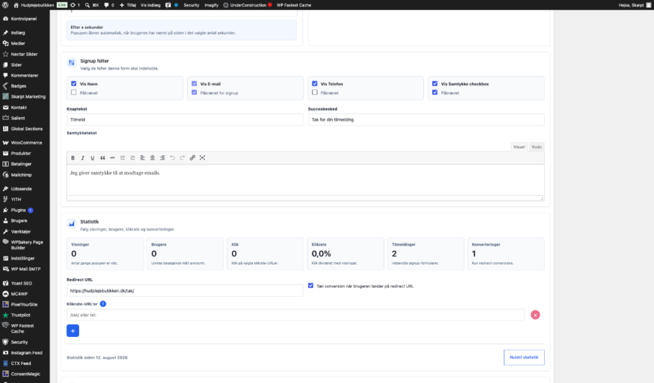The height and width of the screenshot is (383, 654).
Task: Open the Hejsa, Skarpt user menu
Action: pos(634,5)
